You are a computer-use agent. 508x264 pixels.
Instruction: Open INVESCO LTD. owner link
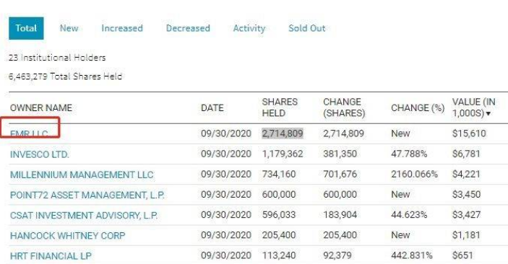tap(40, 154)
